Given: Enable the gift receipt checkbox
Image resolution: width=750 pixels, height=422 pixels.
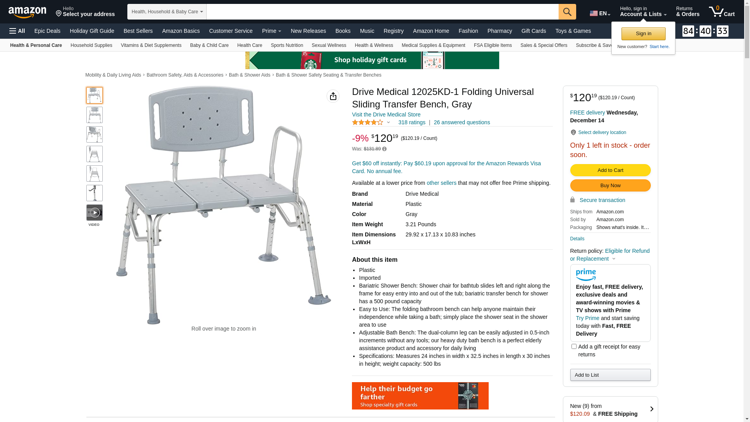Looking at the screenshot, I should [x=574, y=346].
